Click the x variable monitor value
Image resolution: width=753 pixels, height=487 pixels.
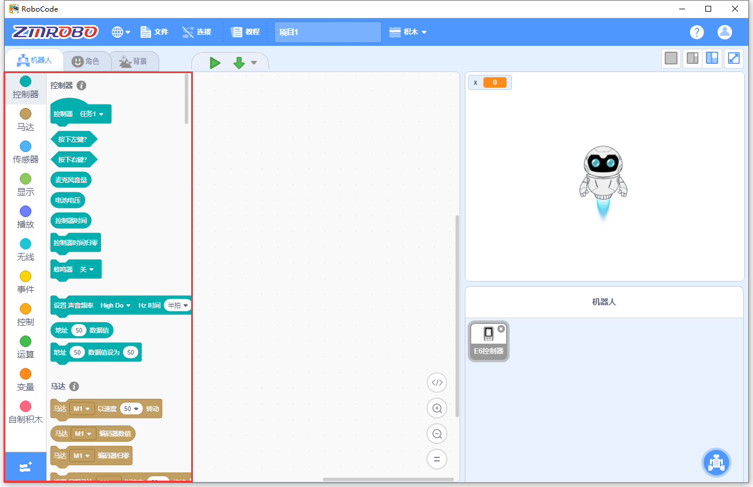click(495, 82)
